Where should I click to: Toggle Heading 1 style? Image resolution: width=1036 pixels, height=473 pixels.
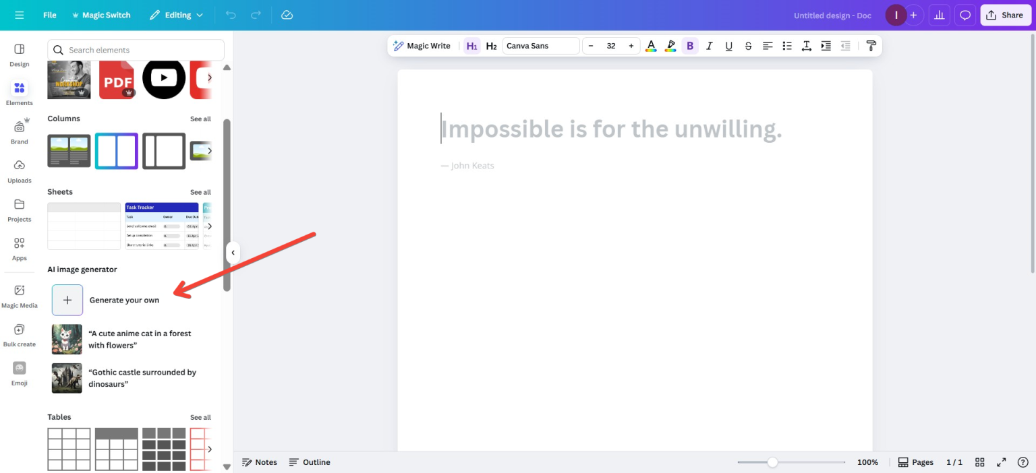[471, 46]
